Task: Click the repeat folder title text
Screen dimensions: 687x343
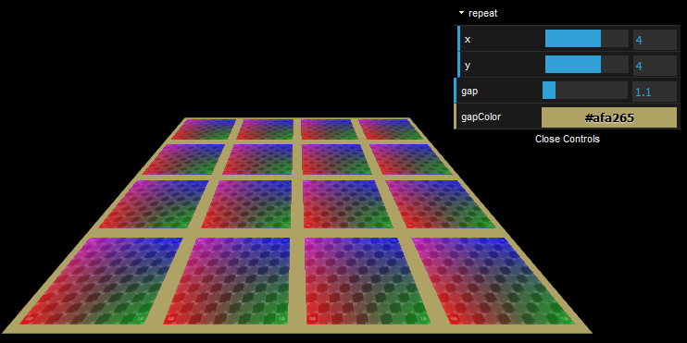Action: click(x=482, y=13)
